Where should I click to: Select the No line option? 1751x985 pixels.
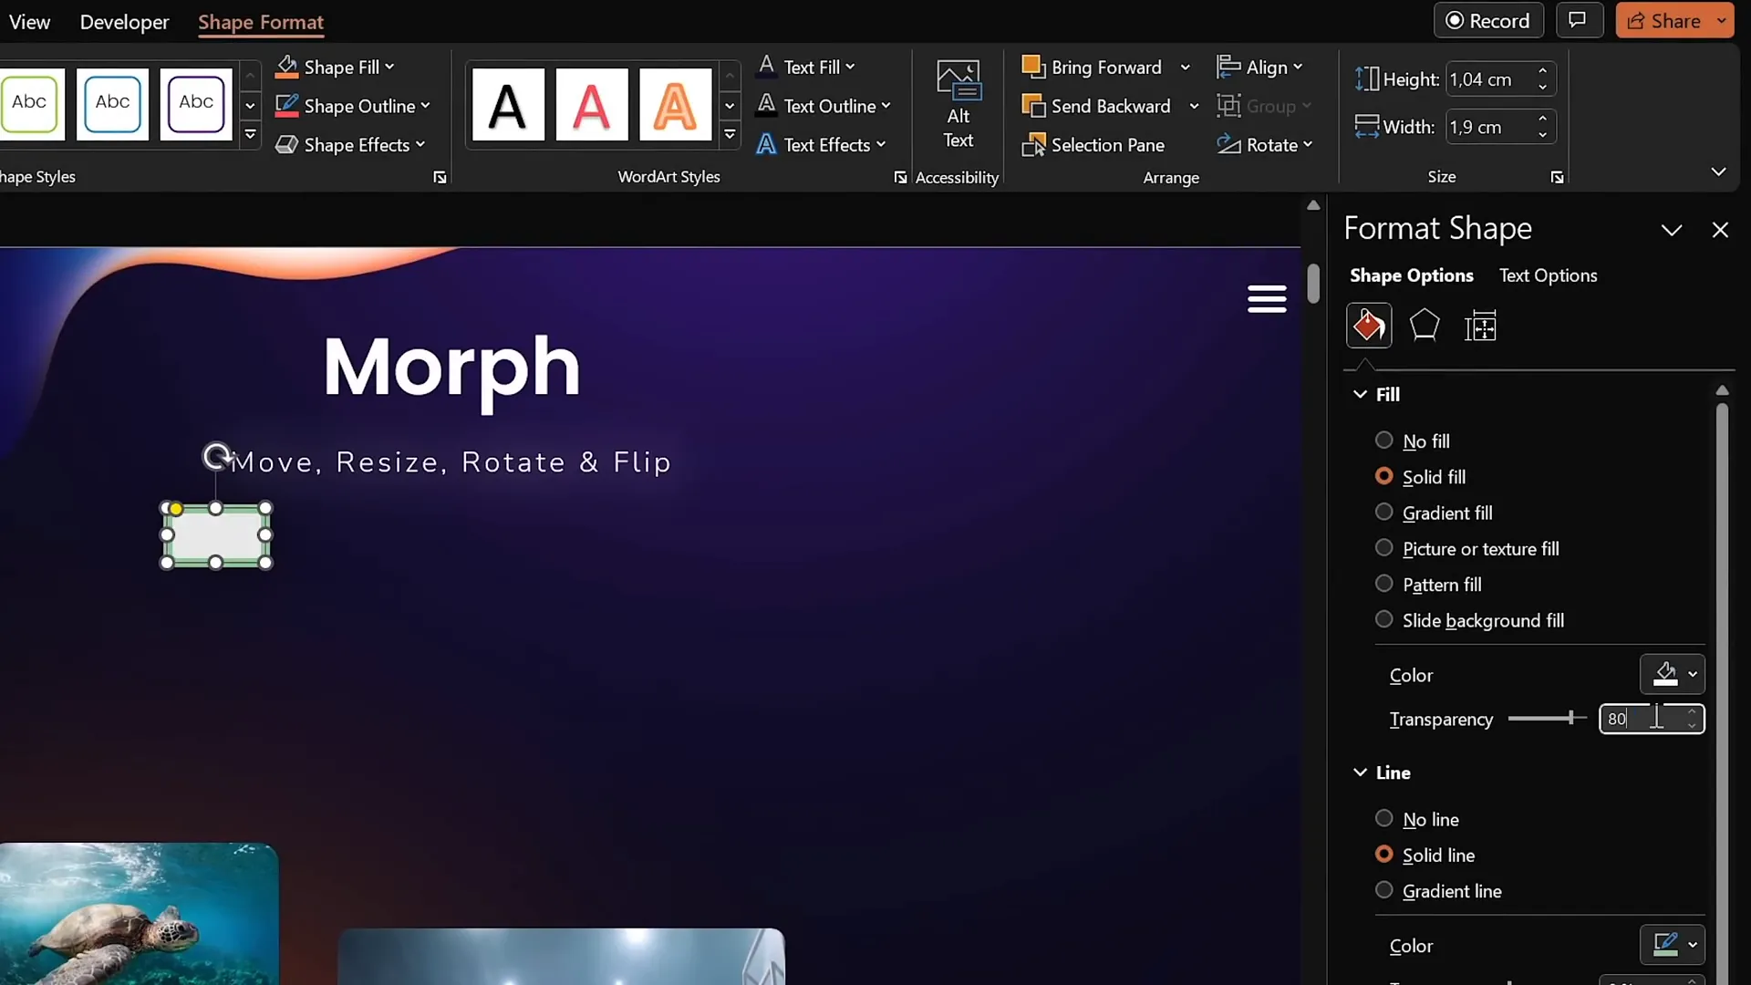[1416, 819]
